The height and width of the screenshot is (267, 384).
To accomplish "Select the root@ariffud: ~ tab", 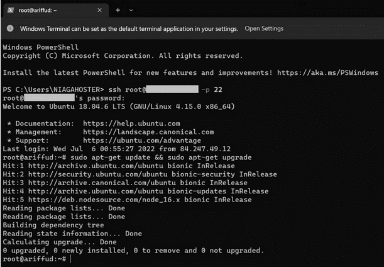I will click(56, 10).
